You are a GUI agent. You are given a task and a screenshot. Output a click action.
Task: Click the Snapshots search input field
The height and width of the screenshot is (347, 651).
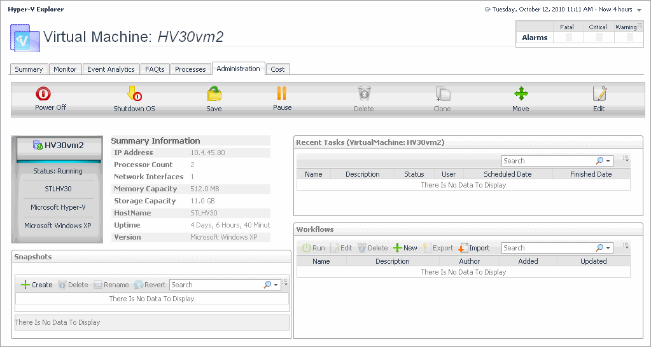click(x=215, y=285)
